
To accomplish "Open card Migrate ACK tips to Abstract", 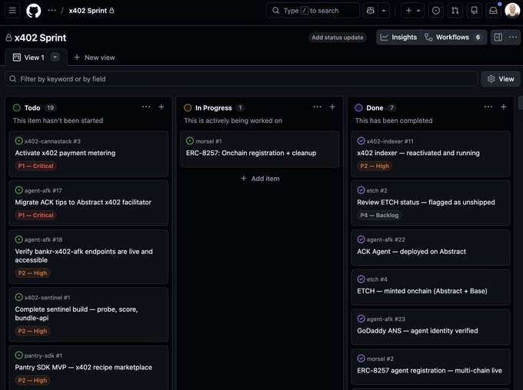I will coord(83,202).
